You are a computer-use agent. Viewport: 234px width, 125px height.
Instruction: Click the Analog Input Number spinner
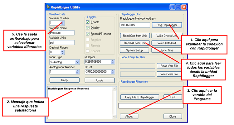click(77, 72)
